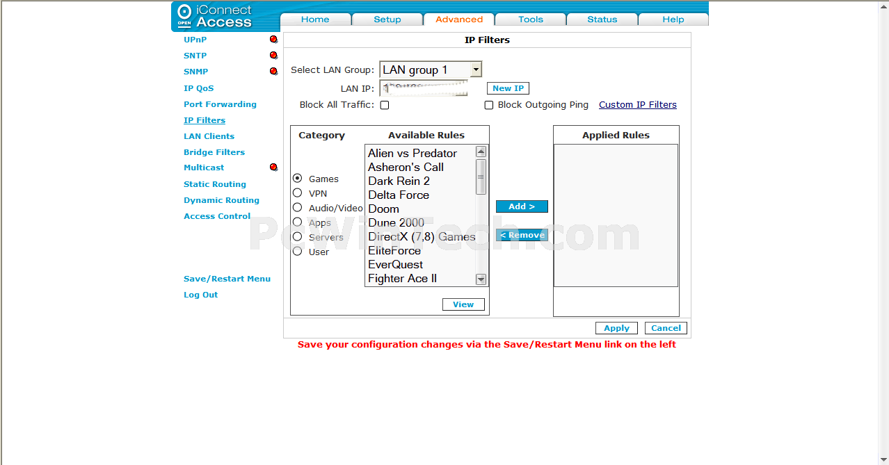Open the Advanced tab

coord(459,19)
